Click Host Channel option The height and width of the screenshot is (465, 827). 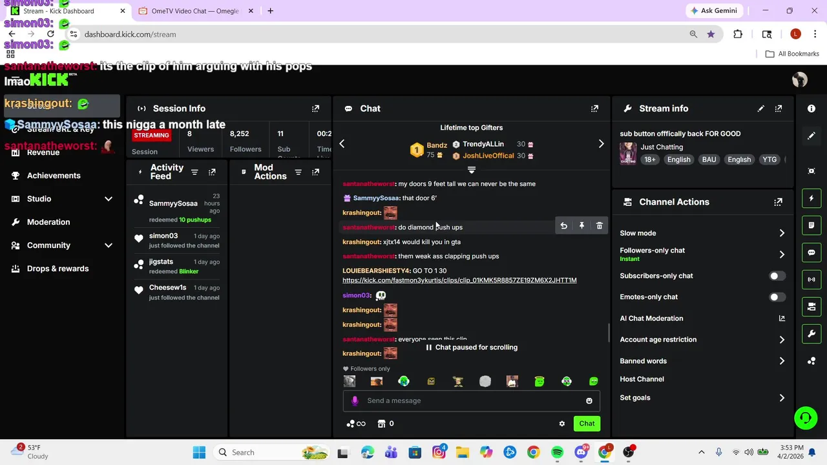pyautogui.click(x=642, y=379)
